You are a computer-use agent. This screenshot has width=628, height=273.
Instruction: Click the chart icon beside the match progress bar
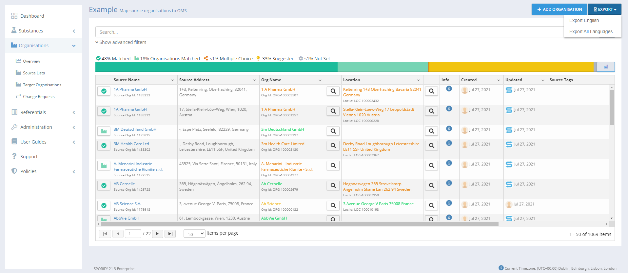605,67
